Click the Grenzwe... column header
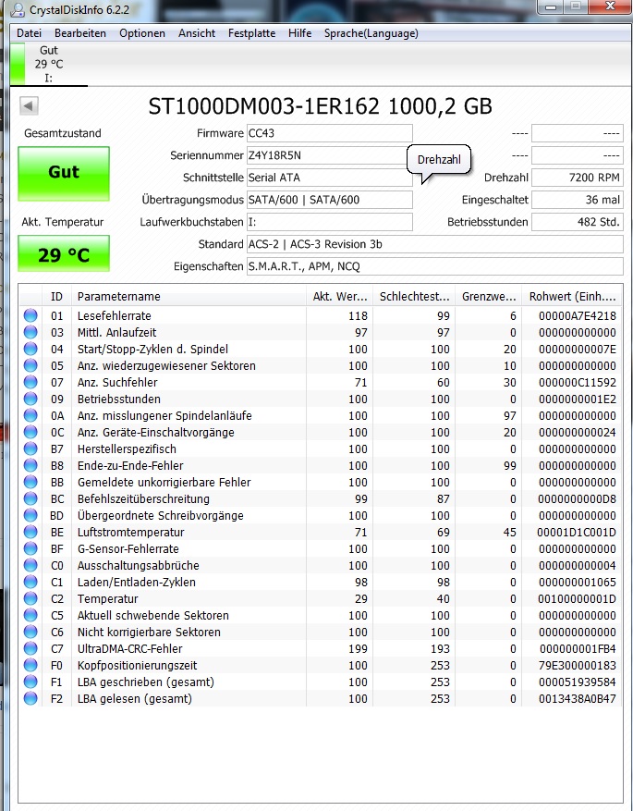 (488, 296)
